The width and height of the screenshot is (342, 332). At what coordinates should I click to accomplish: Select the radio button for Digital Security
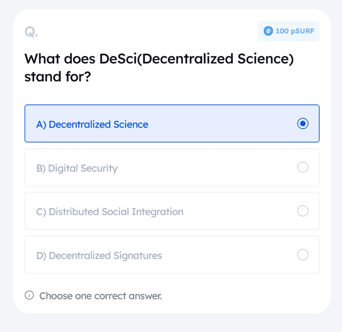303,167
